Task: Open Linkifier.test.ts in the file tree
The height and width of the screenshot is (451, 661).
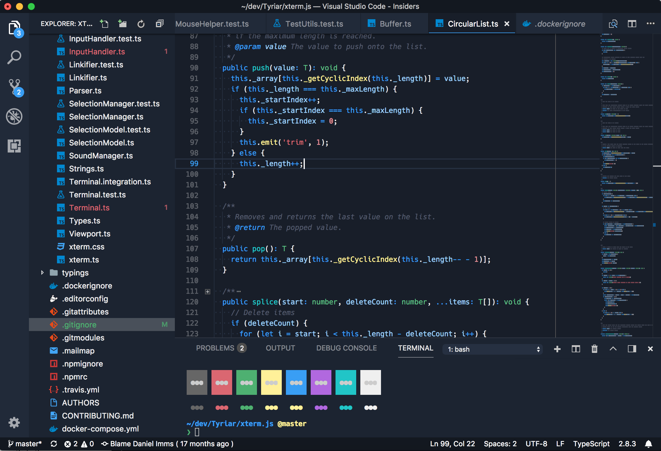Action: (x=102, y=64)
